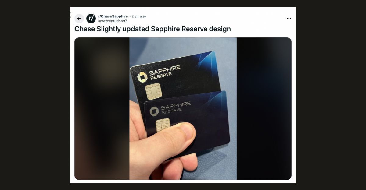The height and width of the screenshot is (190, 366).
Task: Select the EMV chip on the lower card
Action: click(x=163, y=125)
